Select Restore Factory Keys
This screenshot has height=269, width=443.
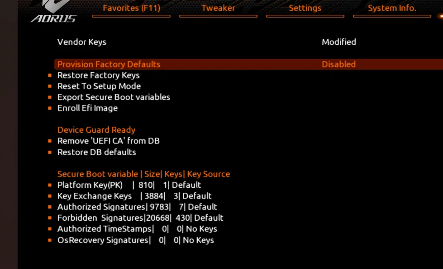98,75
